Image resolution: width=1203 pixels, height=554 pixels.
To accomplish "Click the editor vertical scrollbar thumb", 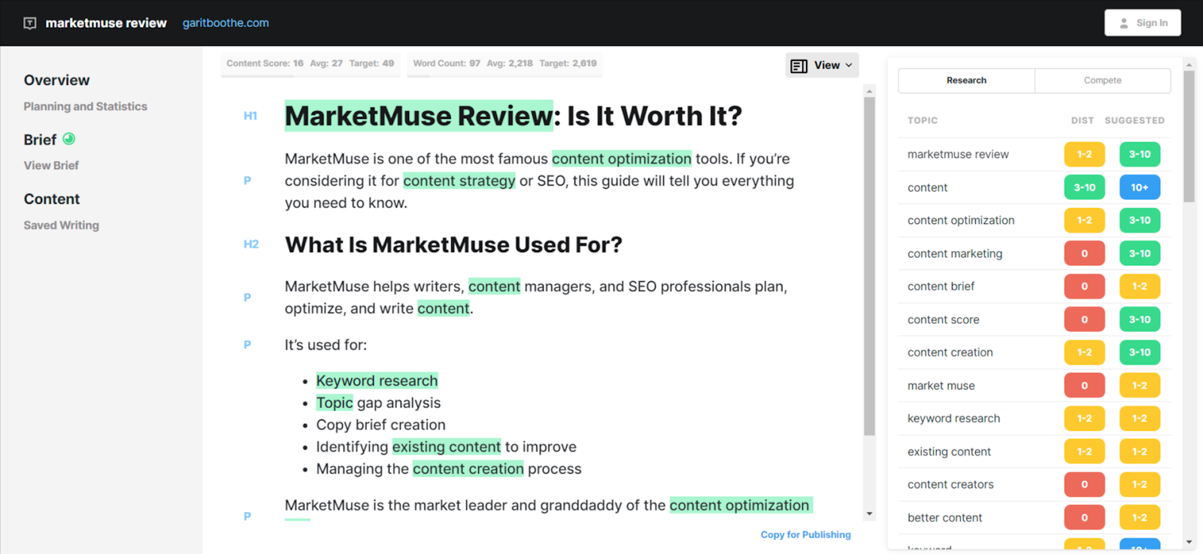I will (x=869, y=267).
